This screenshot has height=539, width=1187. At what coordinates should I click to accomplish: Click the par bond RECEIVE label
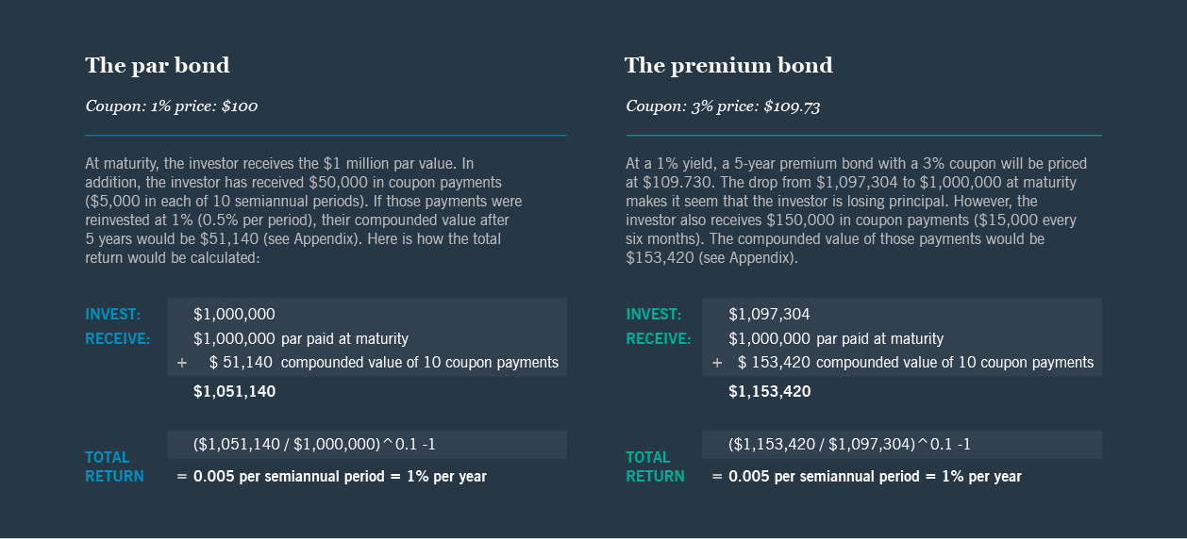(118, 339)
